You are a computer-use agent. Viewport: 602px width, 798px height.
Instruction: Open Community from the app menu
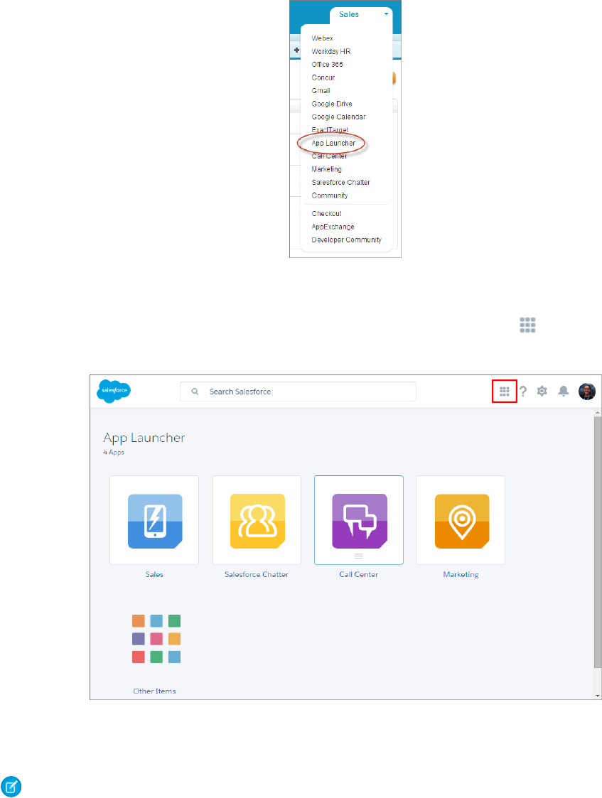tap(330, 195)
